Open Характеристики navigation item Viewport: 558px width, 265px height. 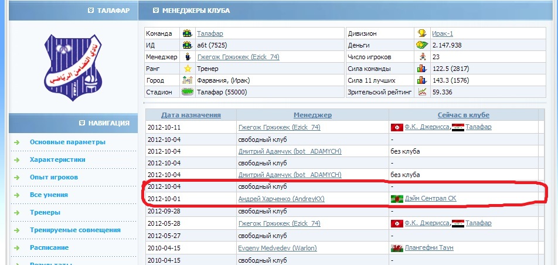pos(57,159)
